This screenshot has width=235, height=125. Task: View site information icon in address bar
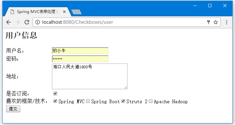pyautogui.click(x=38, y=22)
